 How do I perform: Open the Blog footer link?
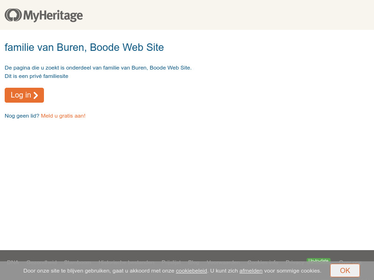tap(194, 262)
